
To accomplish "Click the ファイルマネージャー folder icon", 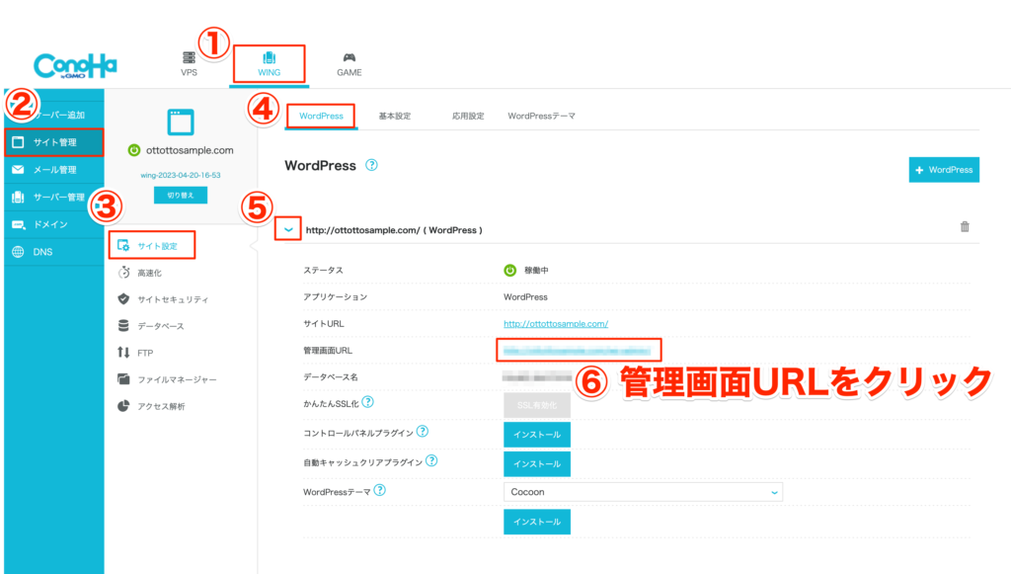I will coord(123,378).
